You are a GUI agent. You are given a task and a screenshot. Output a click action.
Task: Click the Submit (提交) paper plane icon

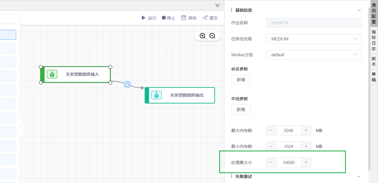[x=205, y=18]
